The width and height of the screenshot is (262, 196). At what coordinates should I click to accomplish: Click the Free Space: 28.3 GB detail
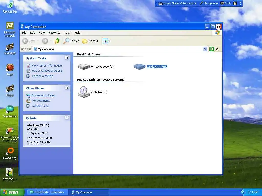click(x=39, y=138)
